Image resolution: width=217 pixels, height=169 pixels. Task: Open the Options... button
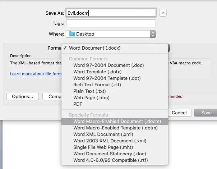23,97
